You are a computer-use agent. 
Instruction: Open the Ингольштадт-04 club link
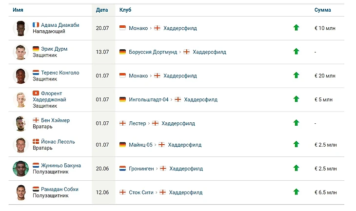(x=149, y=99)
